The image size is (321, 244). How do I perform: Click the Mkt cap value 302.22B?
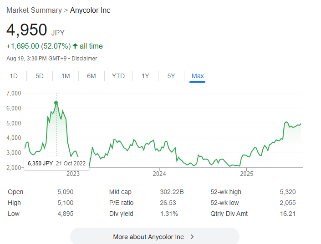pyautogui.click(x=172, y=192)
